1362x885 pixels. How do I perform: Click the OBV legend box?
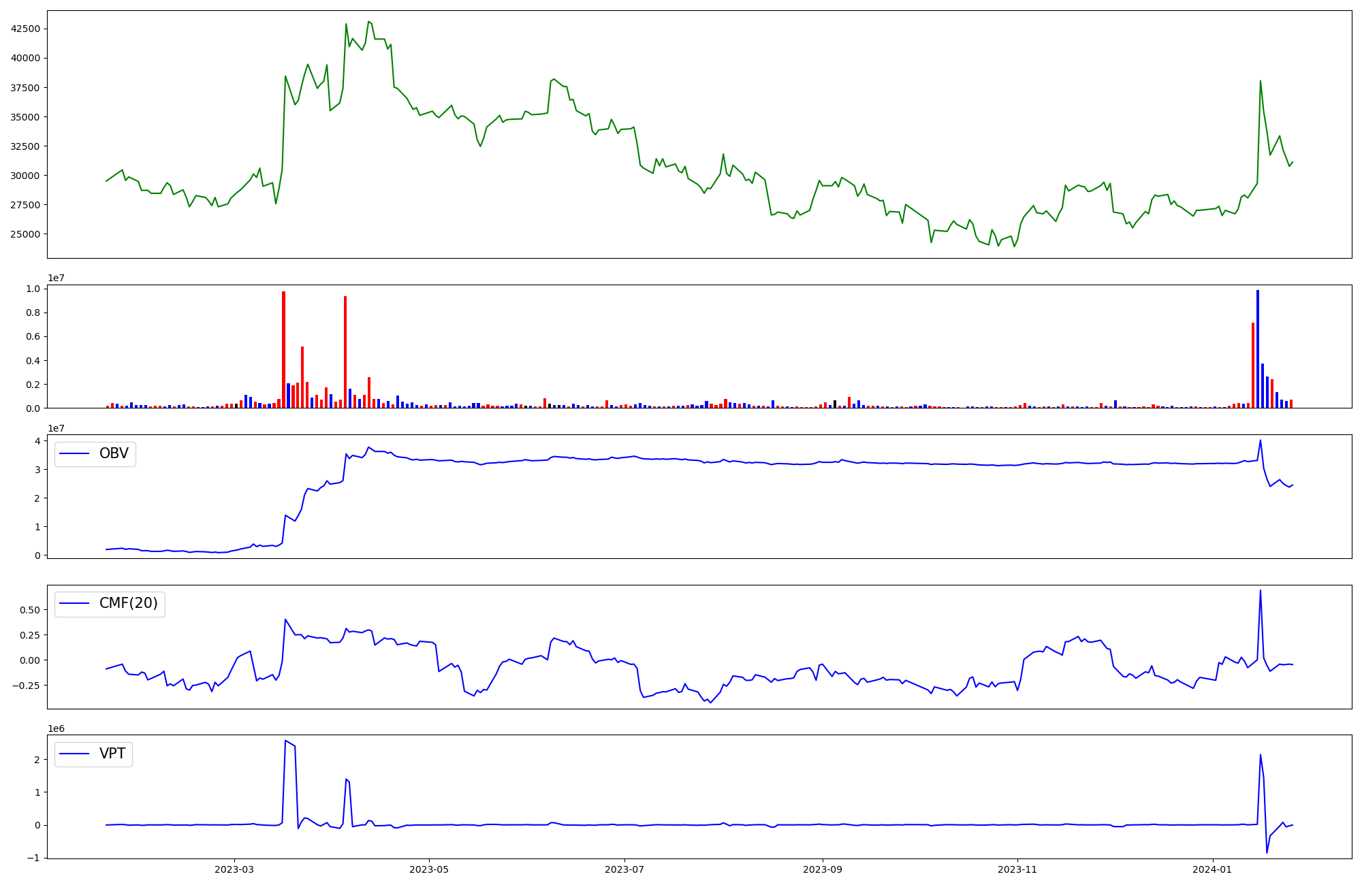tap(95, 454)
